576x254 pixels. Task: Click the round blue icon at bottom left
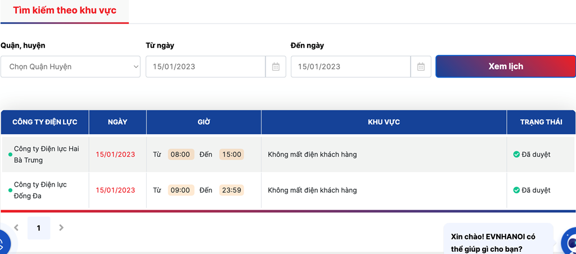tap(4, 243)
